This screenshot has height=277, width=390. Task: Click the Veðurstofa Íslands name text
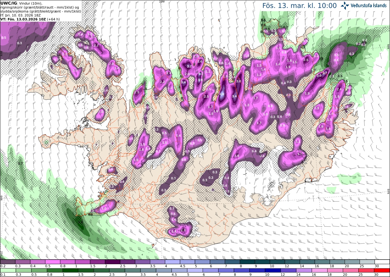(x=369, y=5)
